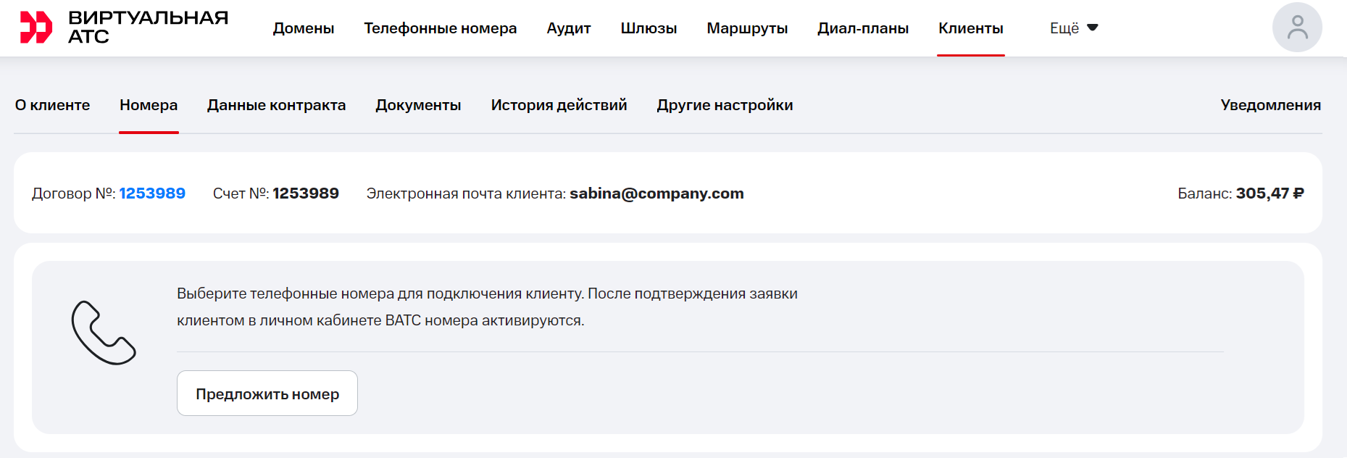
Task: Open Уведомления on the right
Action: tap(1270, 105)
